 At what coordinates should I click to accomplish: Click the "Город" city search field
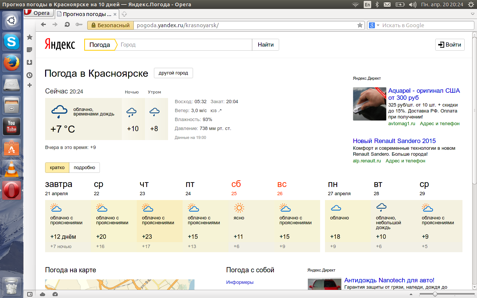pos(185,45)
